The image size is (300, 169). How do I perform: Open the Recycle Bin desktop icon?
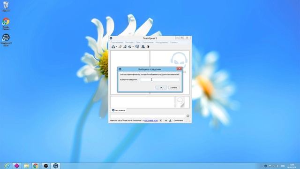click(x=6, y=7)
